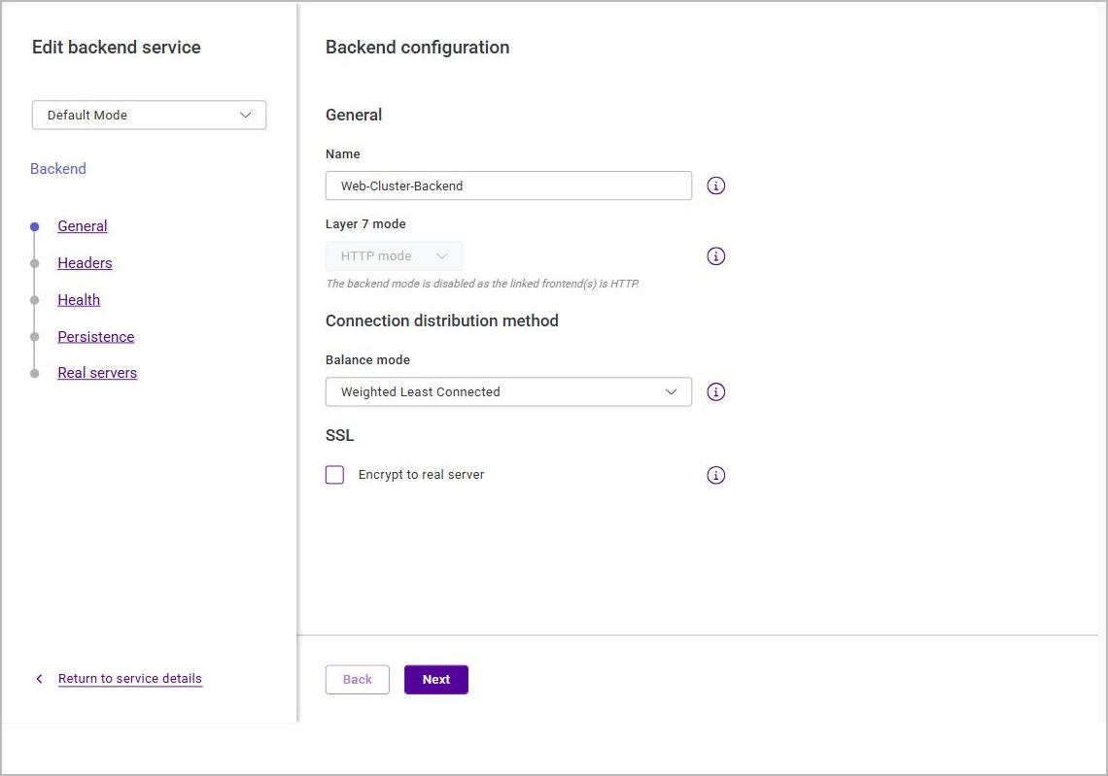1108x776 pixels.
Task: Go to the General step
Action: click(82, 226)
